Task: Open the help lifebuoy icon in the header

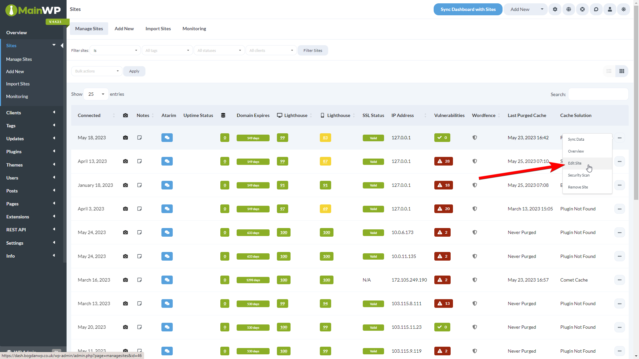Action: click(582, 9)
